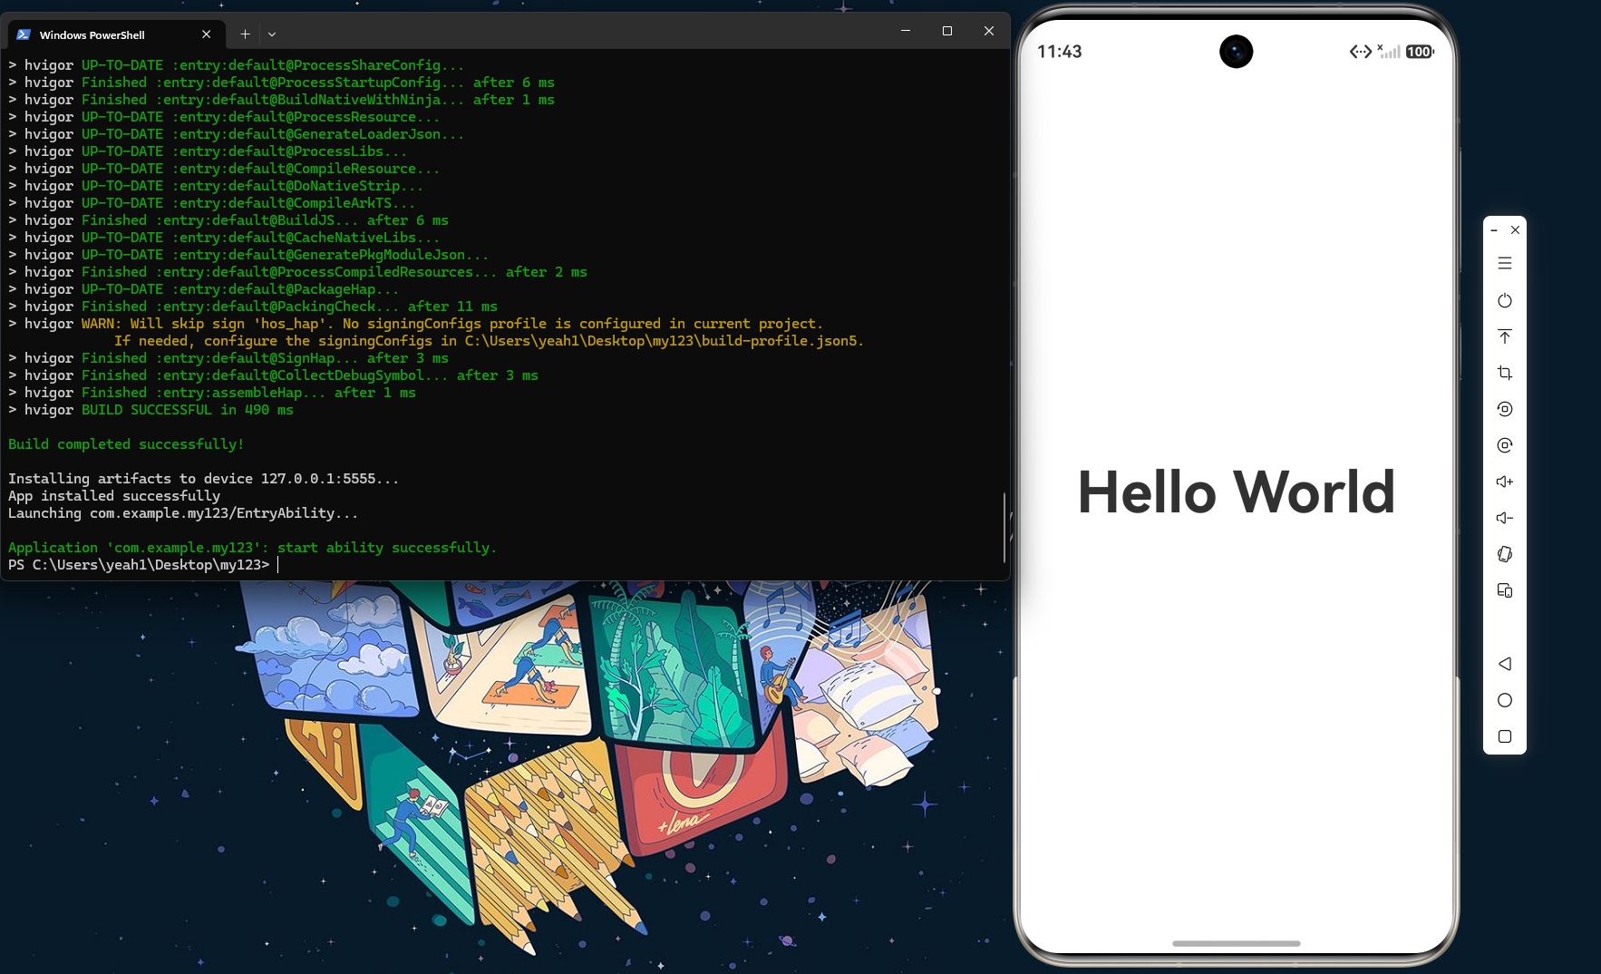The width and height of the screenshot is (1601, 974).
Task: Open the emulator toolbar hamburger menu
Action: tap(1505, 264)
